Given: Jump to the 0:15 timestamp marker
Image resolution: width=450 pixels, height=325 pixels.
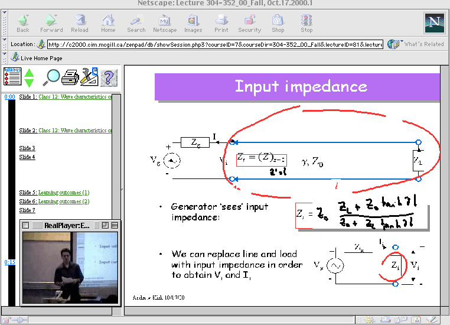Looking at the screenshot, I should point(9,262).
